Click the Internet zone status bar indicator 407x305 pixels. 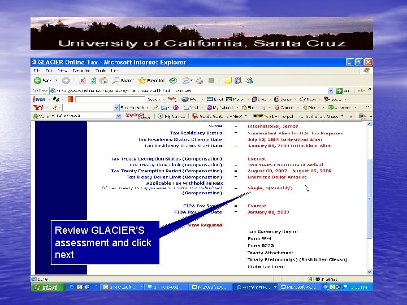(x=327, y=280)
